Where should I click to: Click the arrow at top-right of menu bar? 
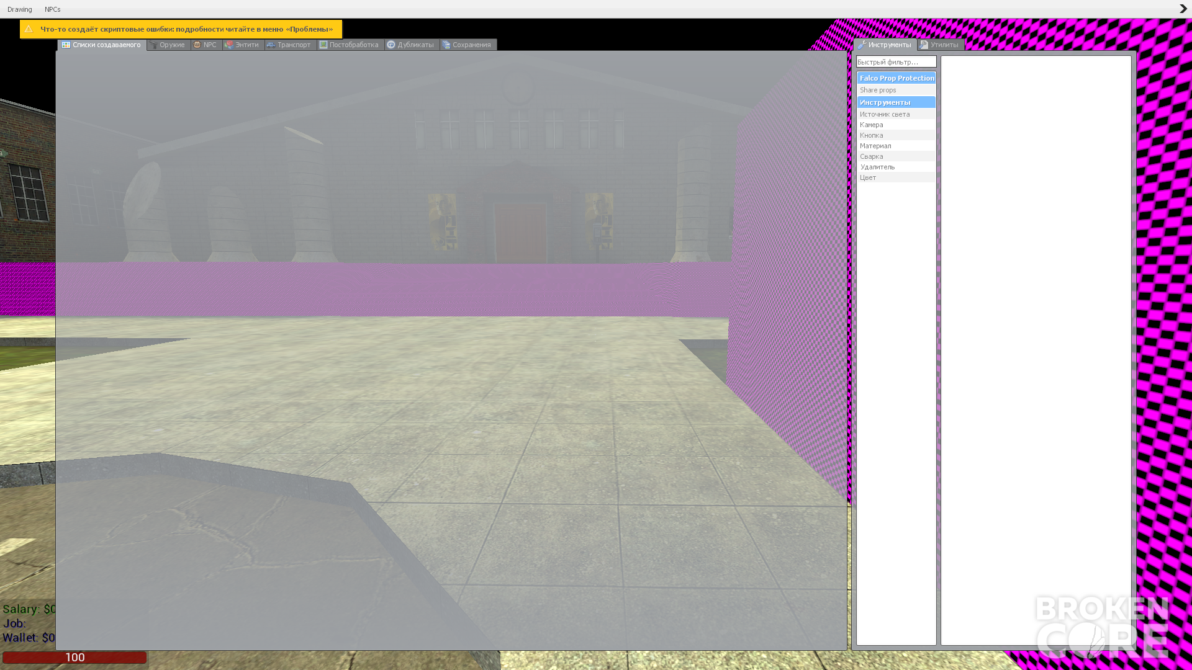(x=1183, y=9)
